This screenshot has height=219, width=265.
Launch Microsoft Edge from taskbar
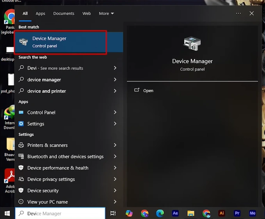(160, 214)
